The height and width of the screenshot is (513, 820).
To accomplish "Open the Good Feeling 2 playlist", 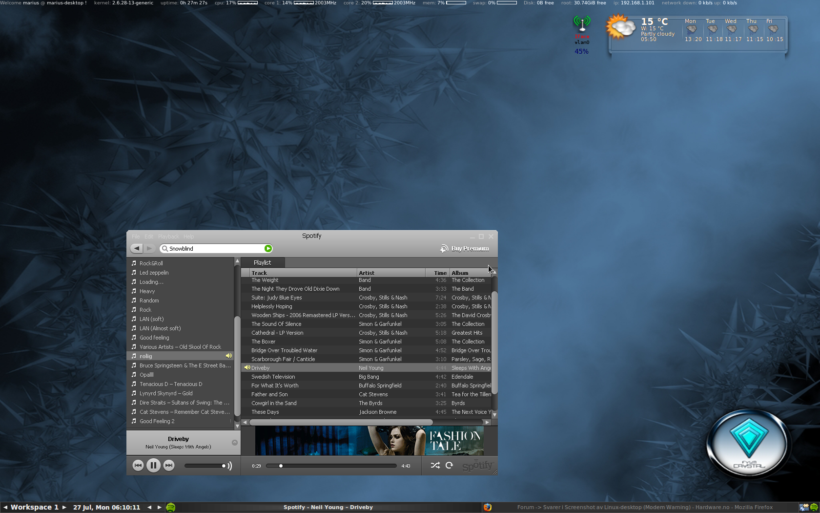I will [x=181, y=421].
